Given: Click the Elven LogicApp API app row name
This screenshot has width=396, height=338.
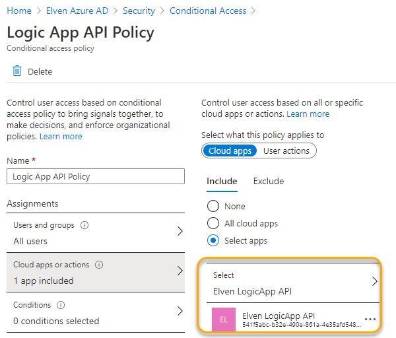Looking at the screenshot, I should pos(279,316).
